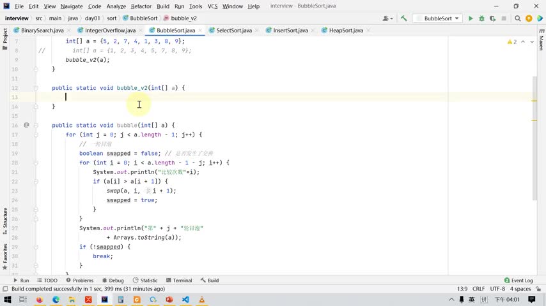The height and width of the screenshot is (306, 546).
Task: Open the Maven tool window
Action: (x=542, y=40)
